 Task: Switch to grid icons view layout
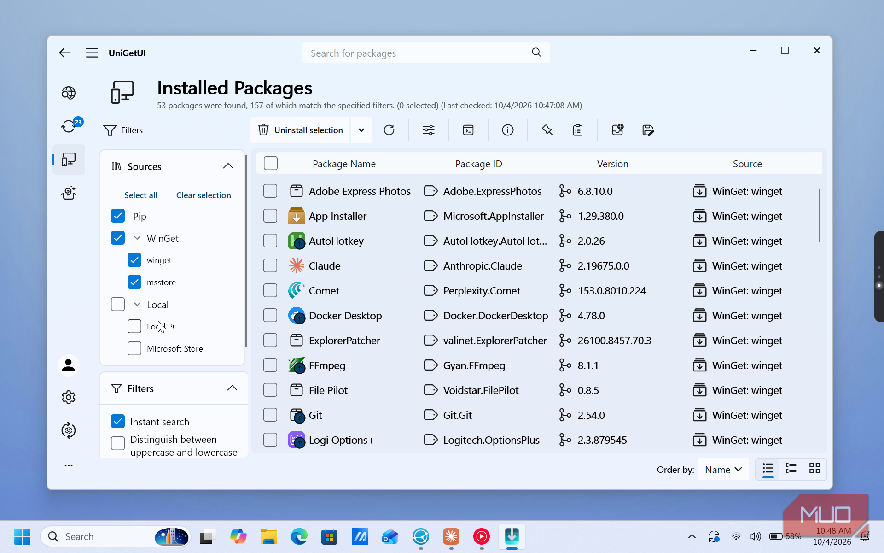coord(814,469)
